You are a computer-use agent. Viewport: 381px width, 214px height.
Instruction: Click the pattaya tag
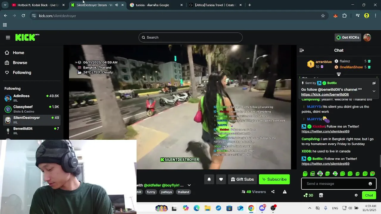pos(166,192)
